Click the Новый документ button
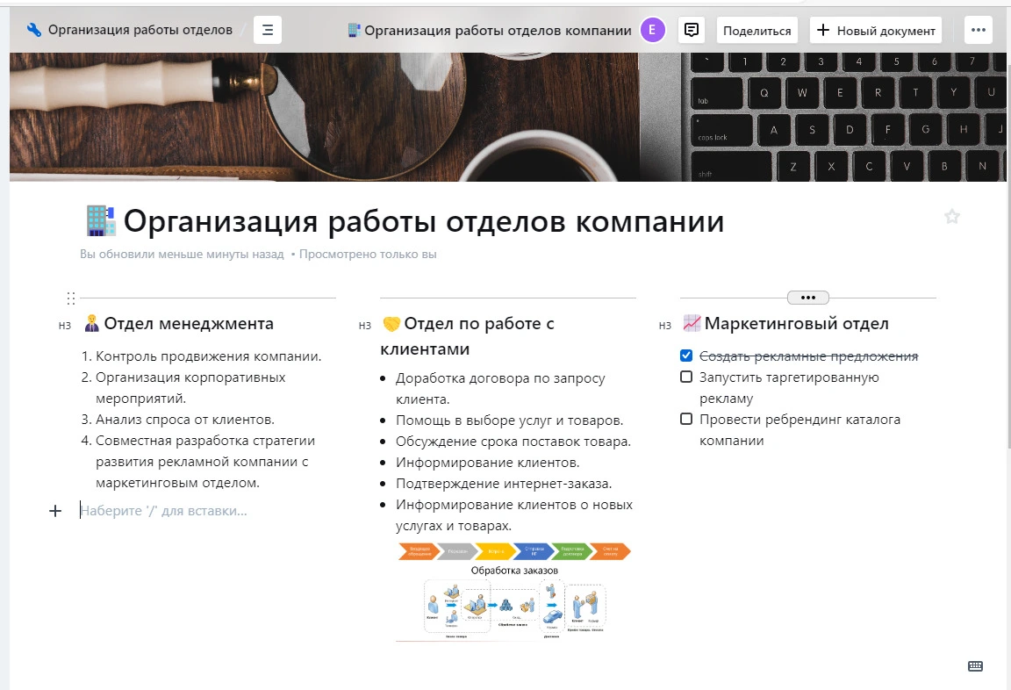1011x690 pixels. pos(876,31)
